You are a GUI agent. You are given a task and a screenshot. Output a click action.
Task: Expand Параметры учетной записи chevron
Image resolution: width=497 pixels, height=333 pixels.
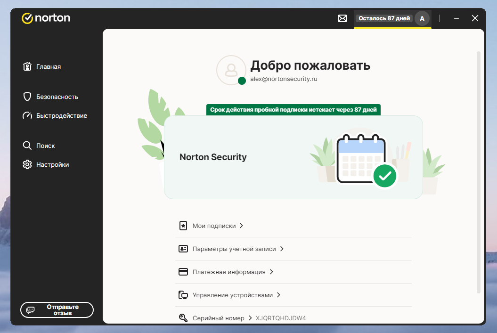282,249
